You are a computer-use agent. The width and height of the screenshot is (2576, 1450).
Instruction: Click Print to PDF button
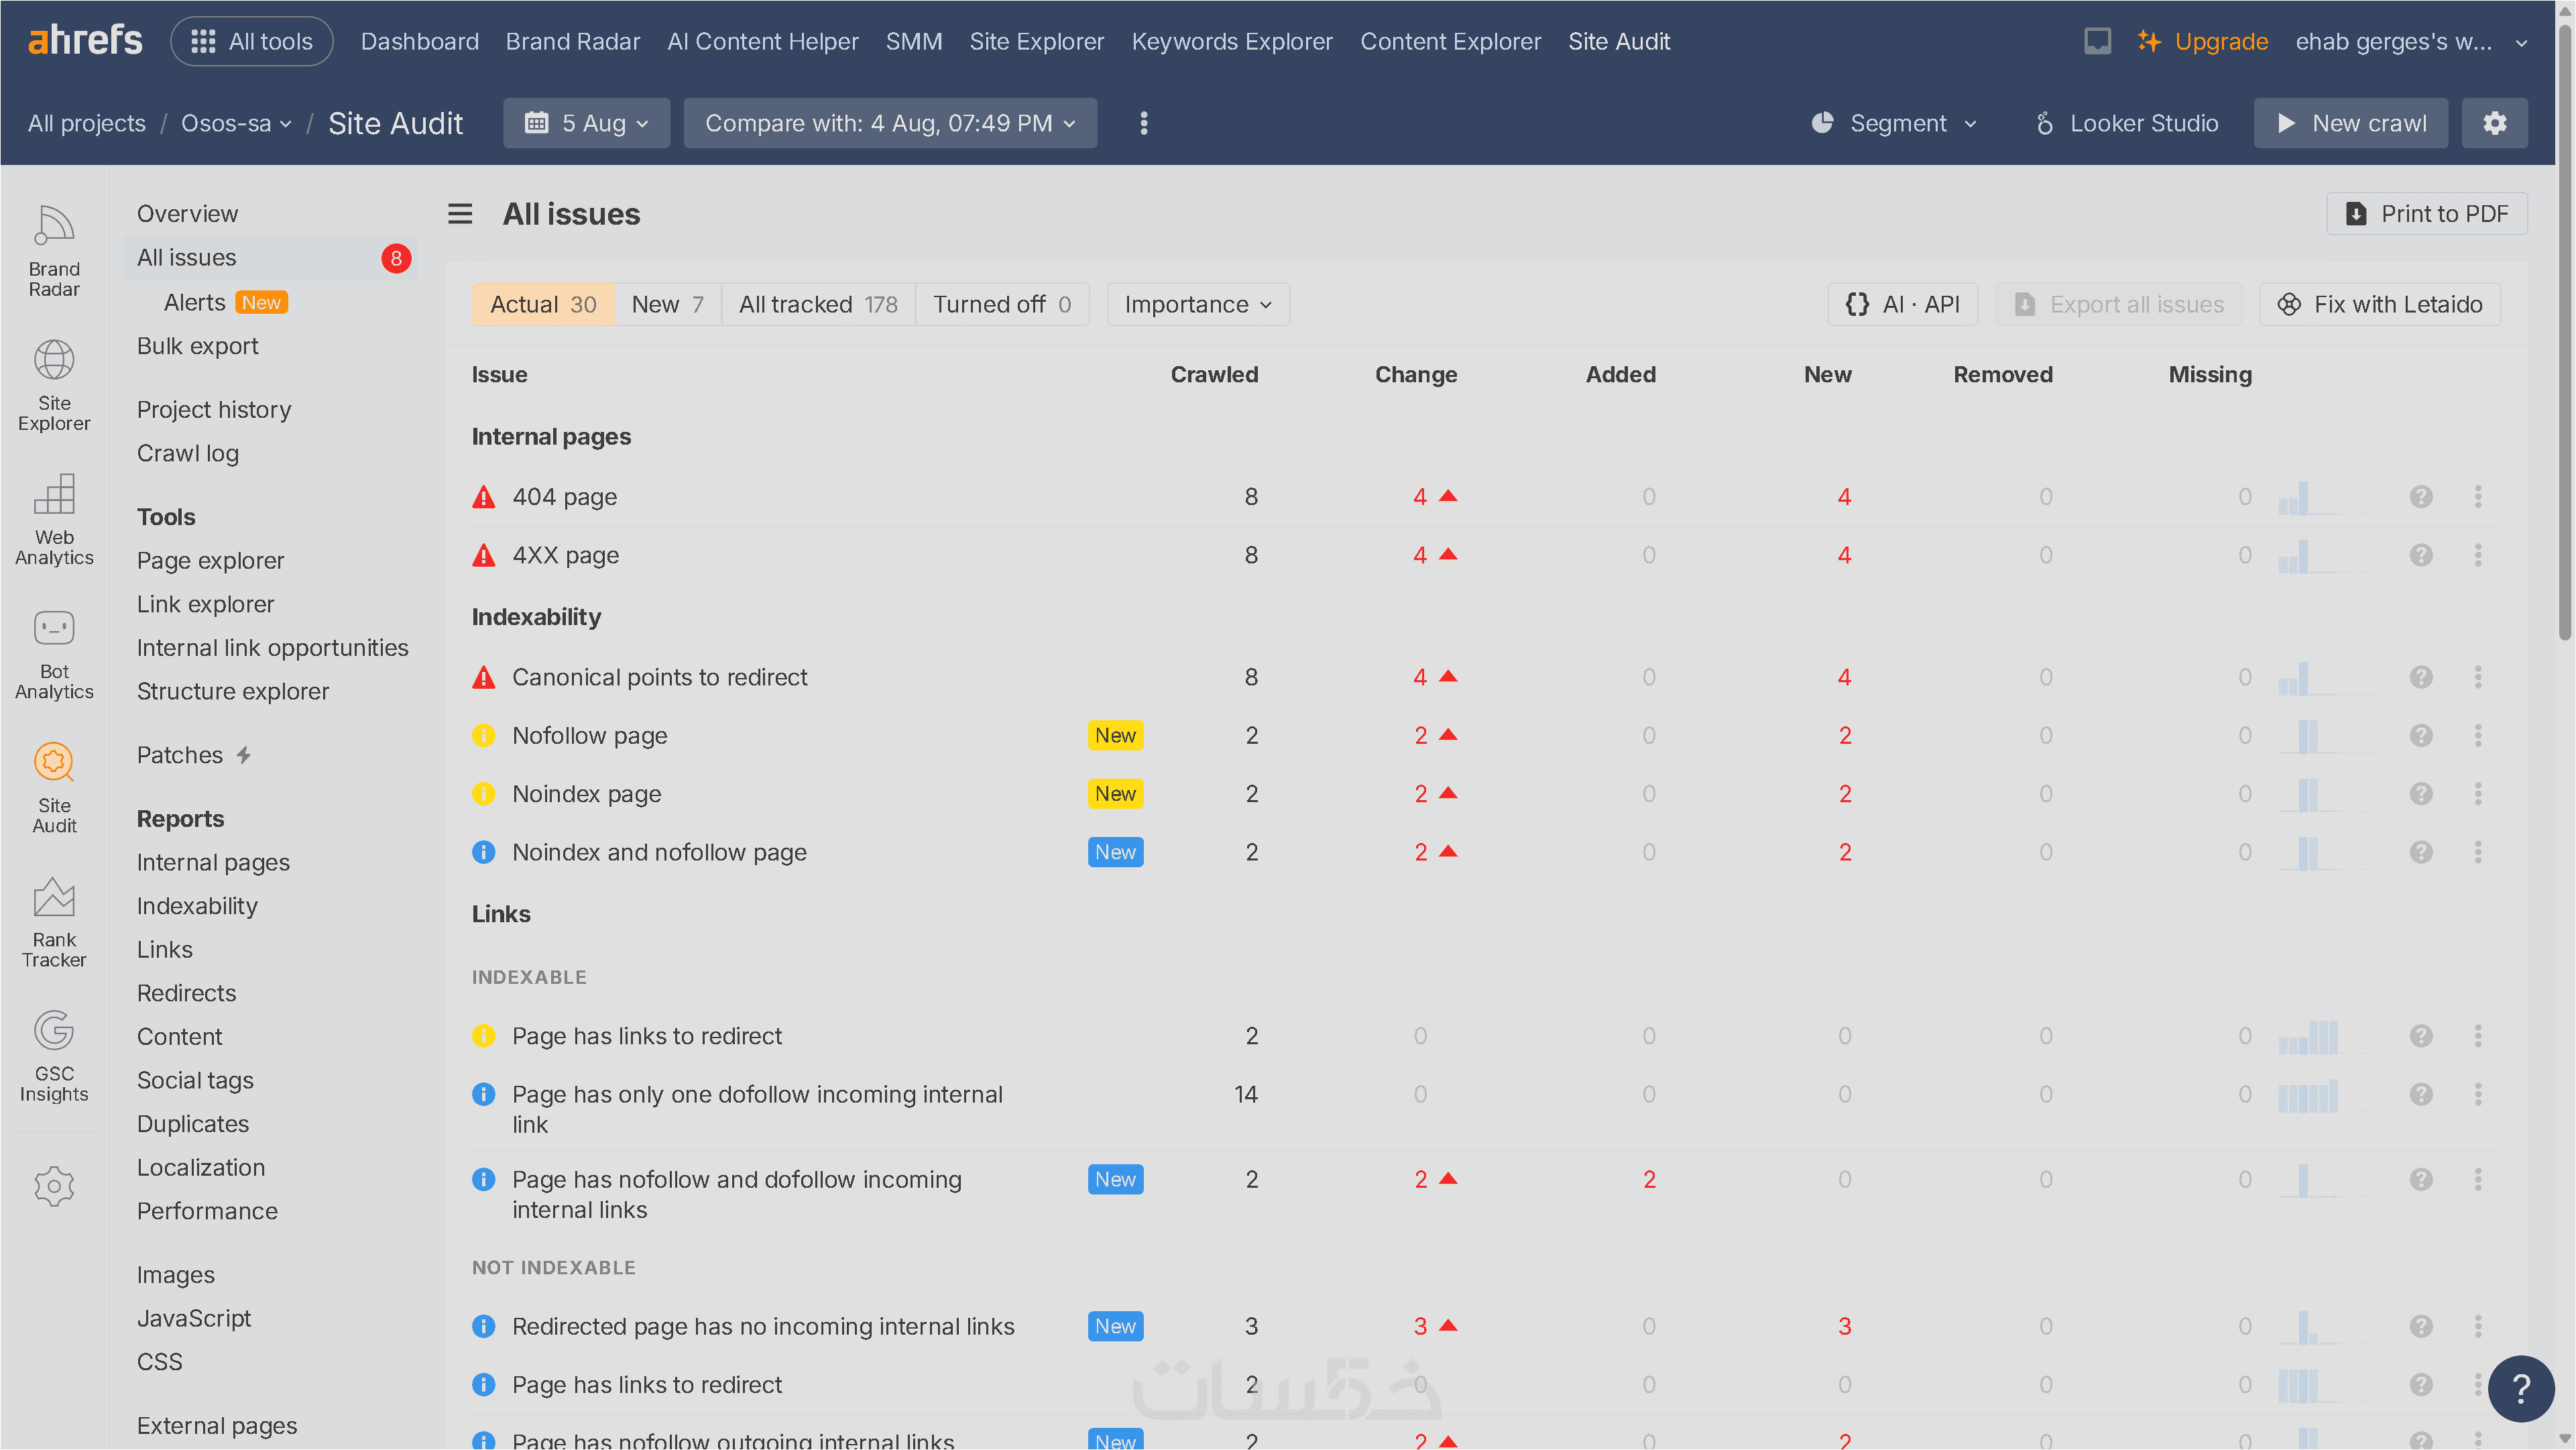(2427, 214)
